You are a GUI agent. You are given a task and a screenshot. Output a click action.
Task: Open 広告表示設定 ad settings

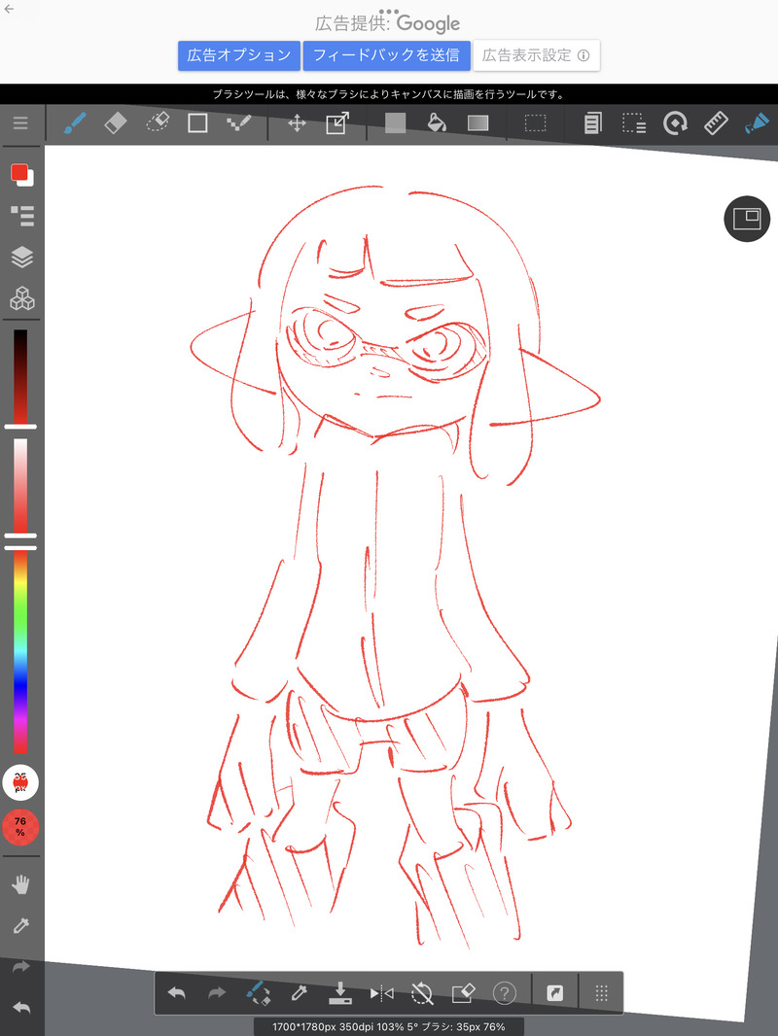(x=536, y=55)
